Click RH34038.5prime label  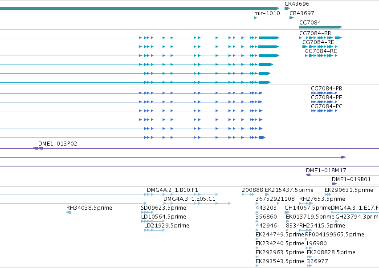(x=89, y=208)
